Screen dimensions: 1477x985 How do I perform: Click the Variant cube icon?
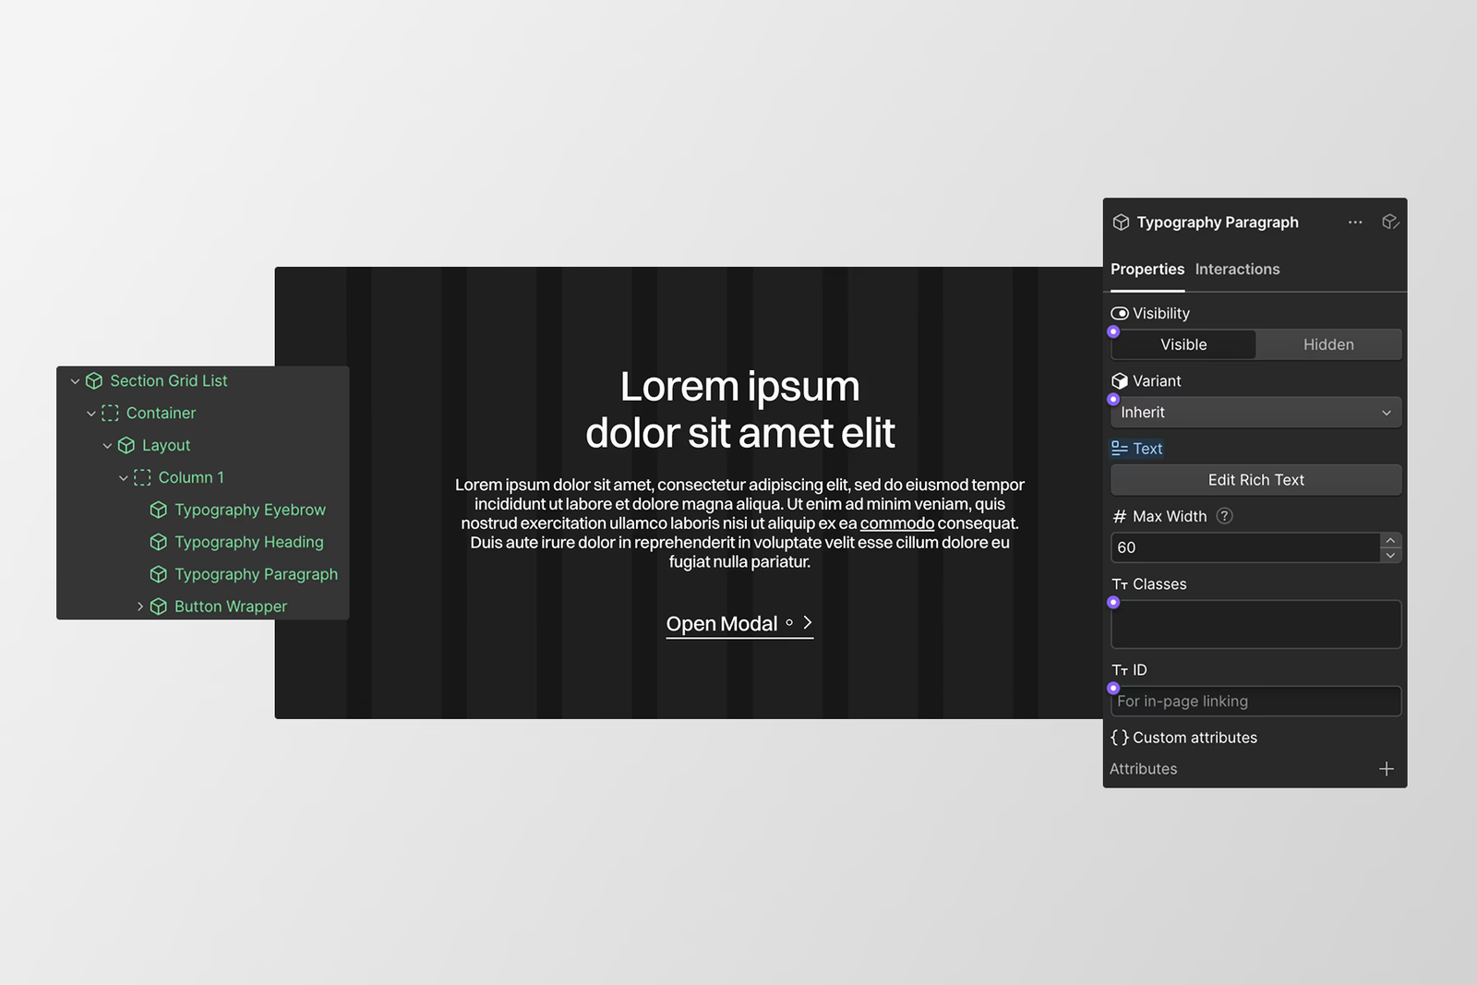point(1120,381)
